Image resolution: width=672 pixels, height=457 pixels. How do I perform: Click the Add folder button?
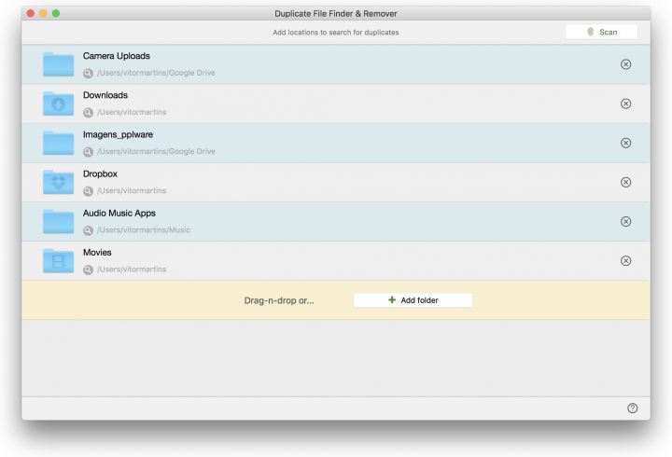point(413,300)
